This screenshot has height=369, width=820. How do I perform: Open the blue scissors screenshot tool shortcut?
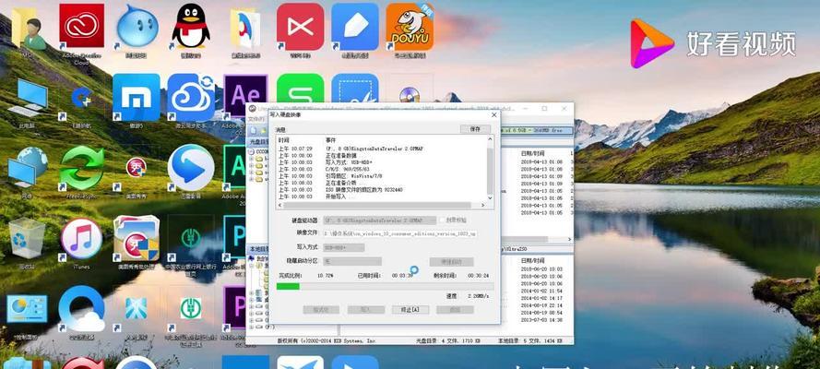point(355,89)
